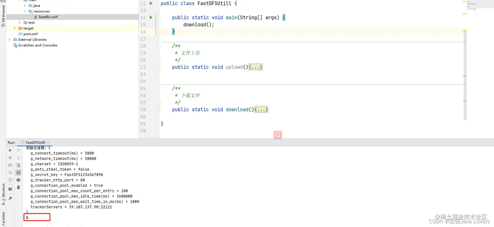Click g_secret_key line in console
Image resolution: width=494 pixels, height=227 pixels.
67,175
